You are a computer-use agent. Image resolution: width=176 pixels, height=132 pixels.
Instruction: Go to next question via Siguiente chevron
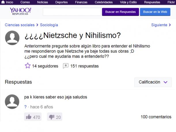(x=170, y=25)
